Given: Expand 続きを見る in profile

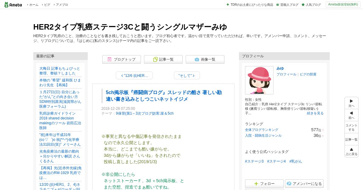Looking at the screenshot, I should pos(315,113).
